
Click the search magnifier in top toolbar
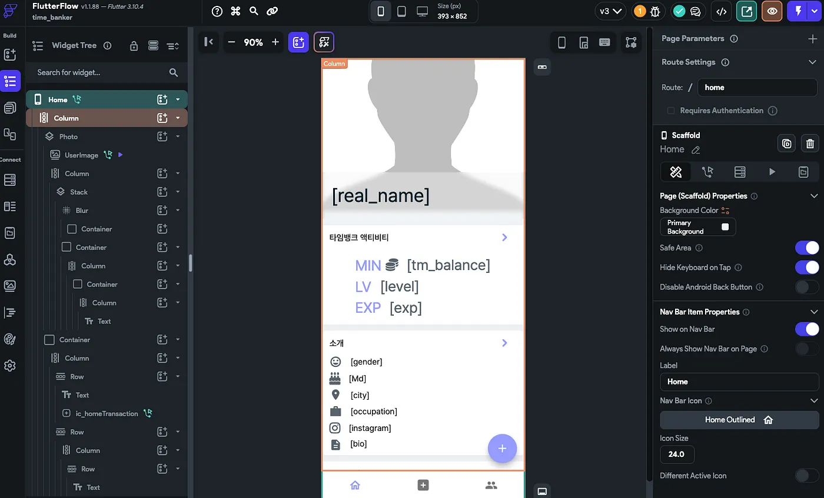[254, 11]
